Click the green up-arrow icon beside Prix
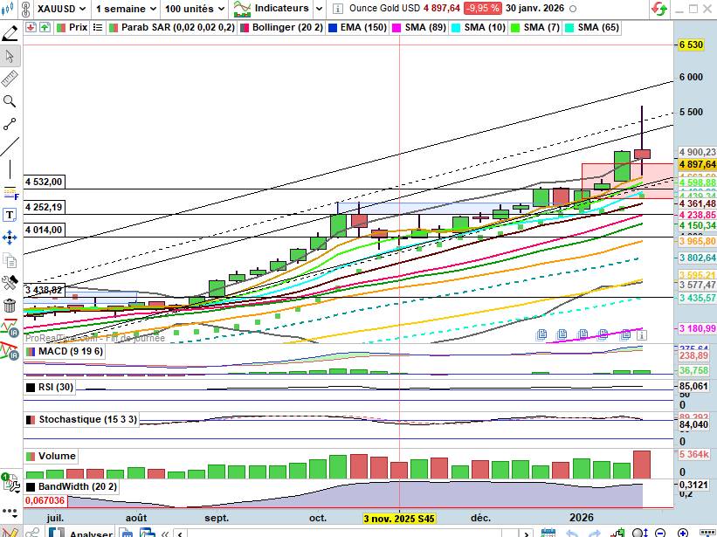 point(43,27)
